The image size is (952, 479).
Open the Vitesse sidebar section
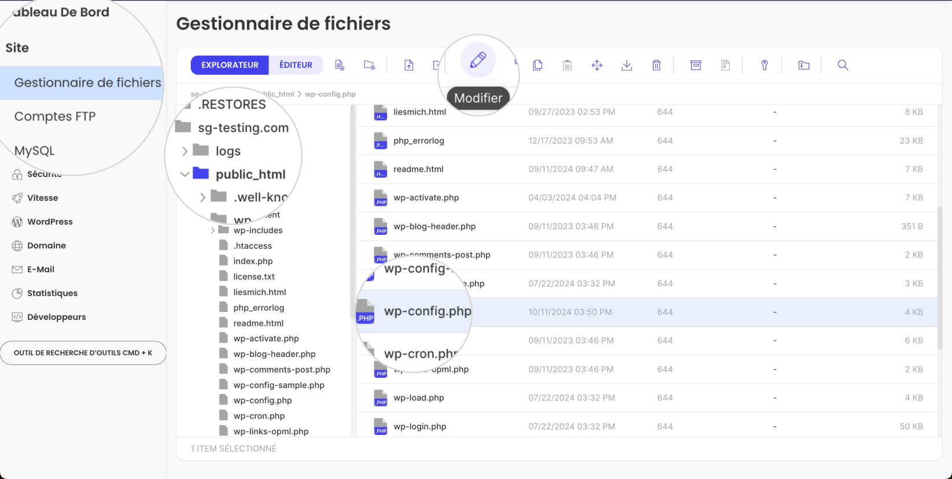click(42, 198)
